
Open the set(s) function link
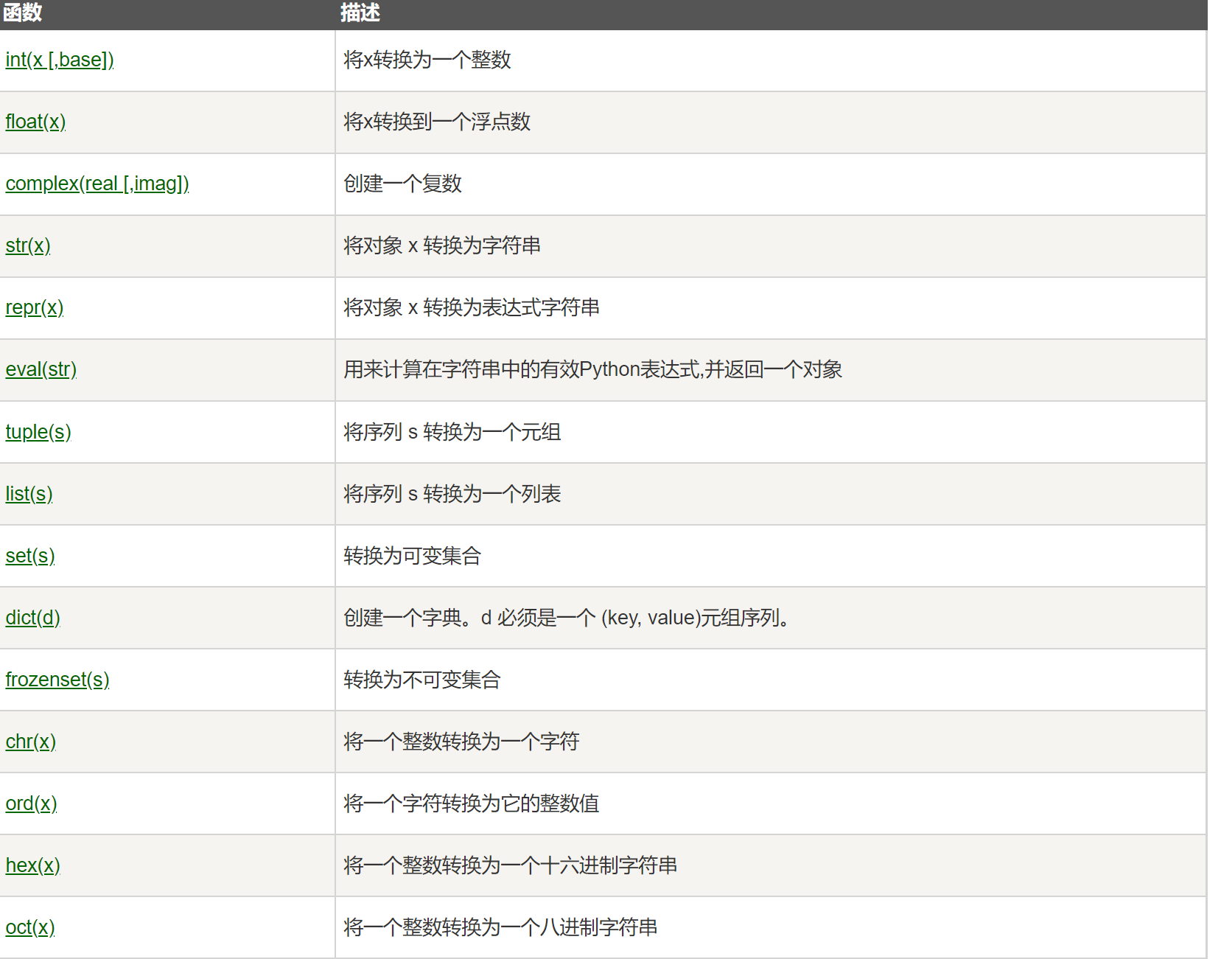30,556
